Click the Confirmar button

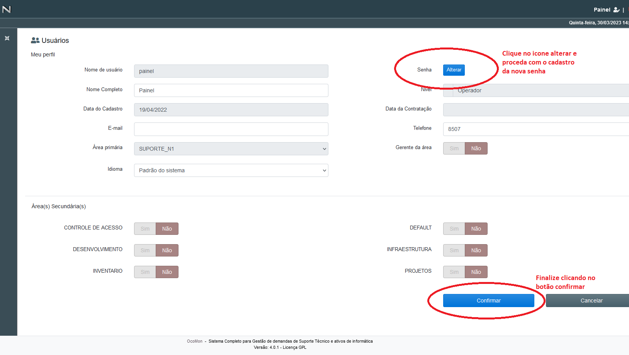click(x=488, y=301)
